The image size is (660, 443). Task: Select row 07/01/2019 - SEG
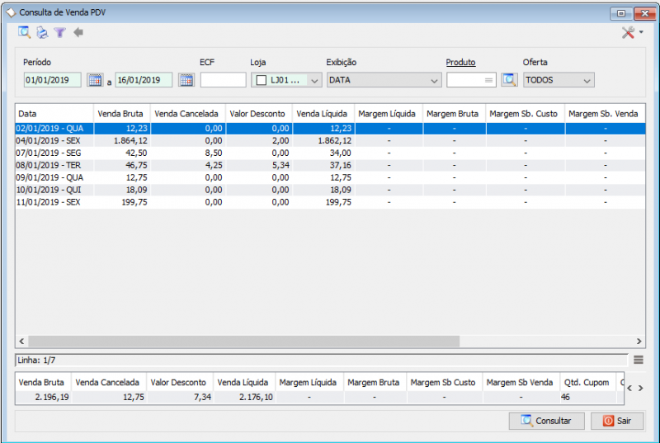pos(331,153)
